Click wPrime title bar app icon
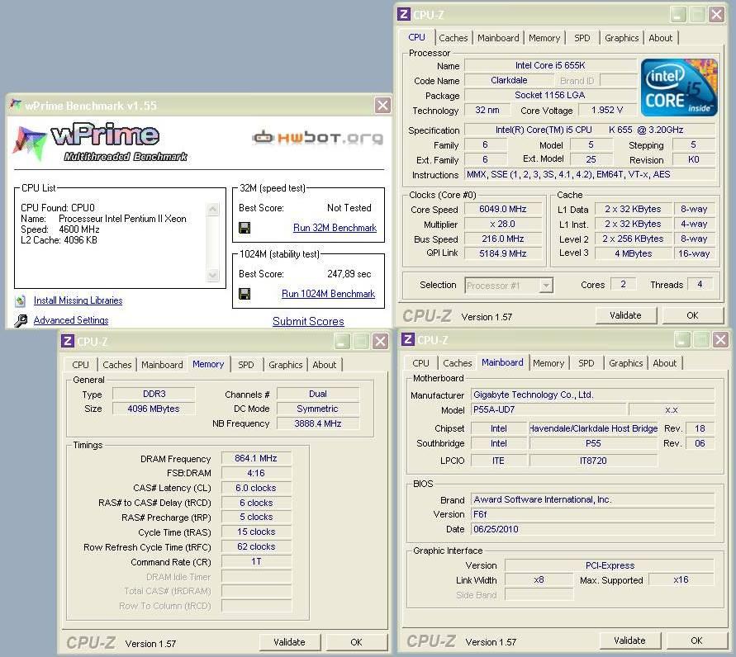 (x=16, y=105)
